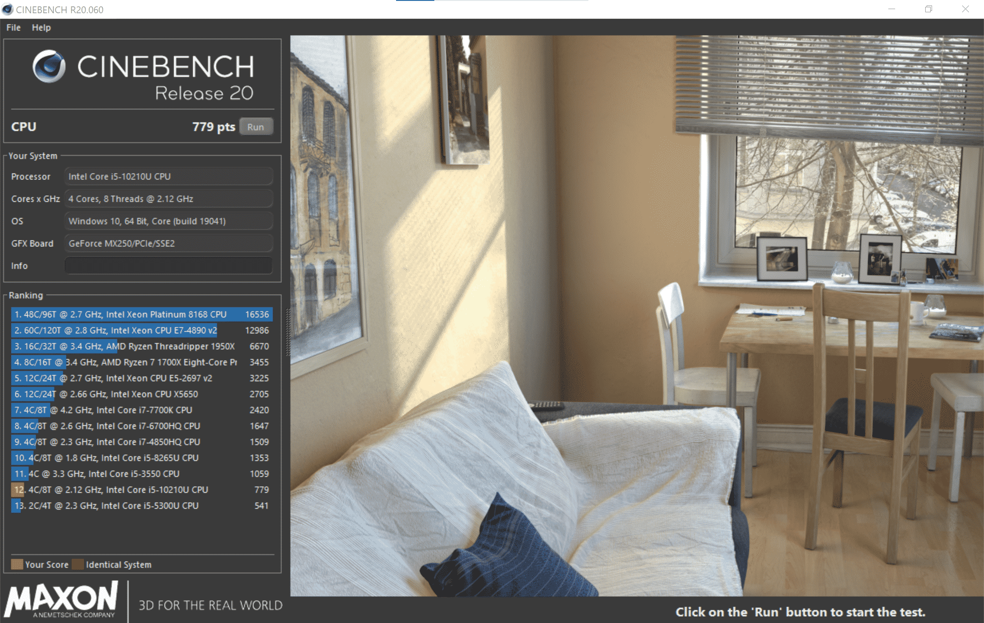
Task: Select the Ryzen Threadripper 1950X ranking entry
Action: point(141,346)
